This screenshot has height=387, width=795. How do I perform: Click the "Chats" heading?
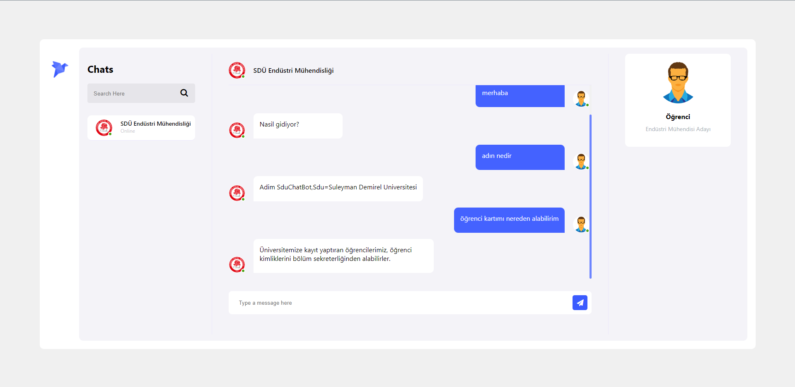pos(100,69)
